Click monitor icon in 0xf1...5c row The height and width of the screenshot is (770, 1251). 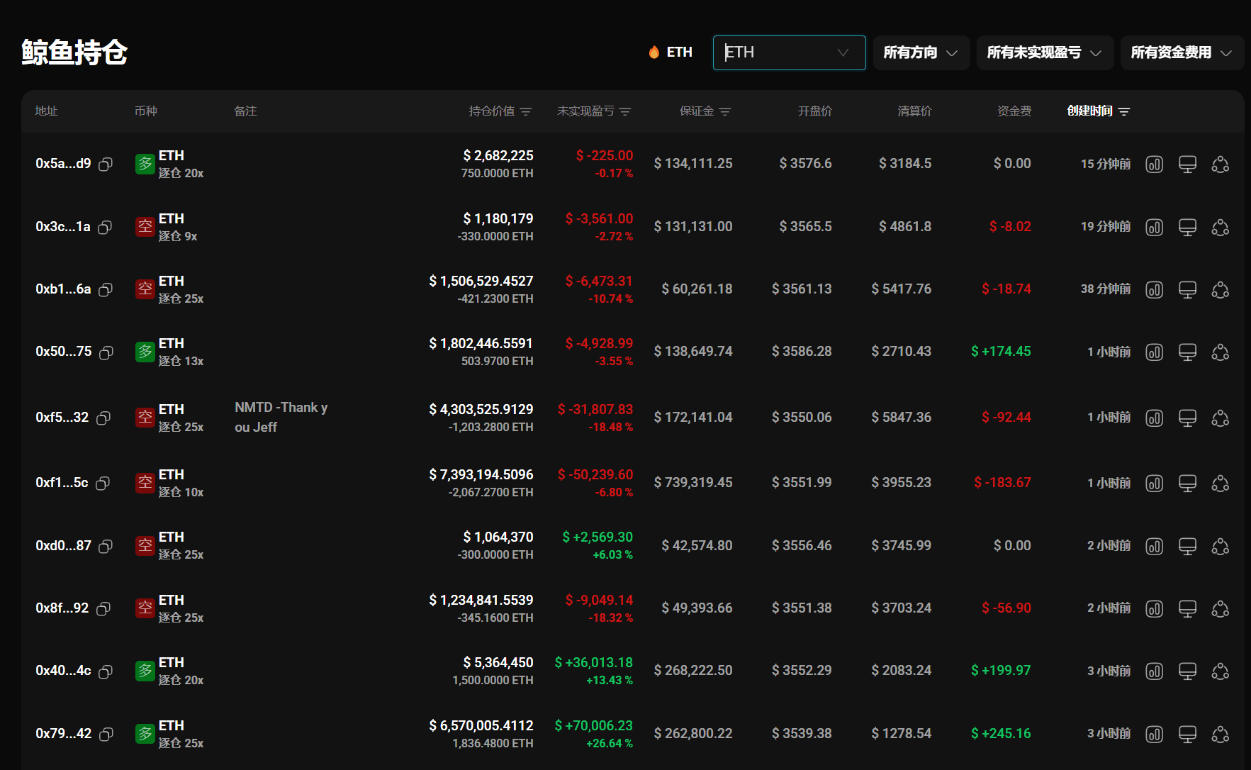pos(1187,484)
